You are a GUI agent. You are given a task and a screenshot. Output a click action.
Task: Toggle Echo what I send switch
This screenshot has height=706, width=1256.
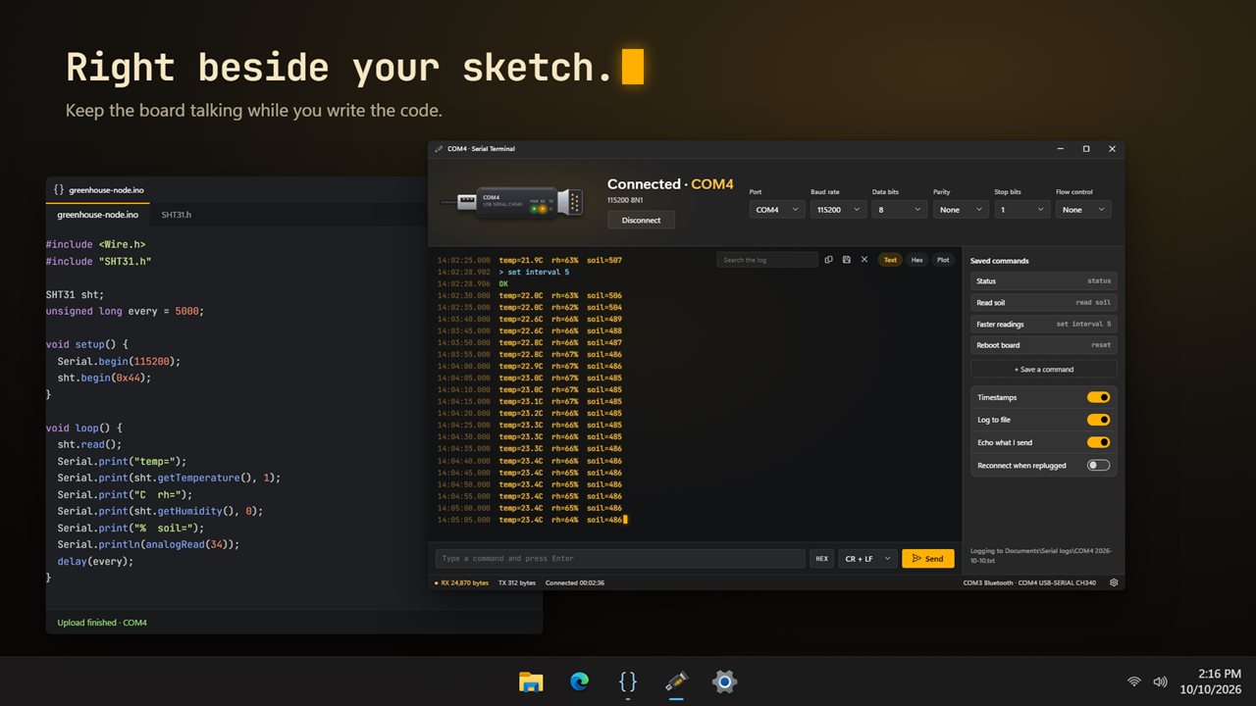point(1098,442)
